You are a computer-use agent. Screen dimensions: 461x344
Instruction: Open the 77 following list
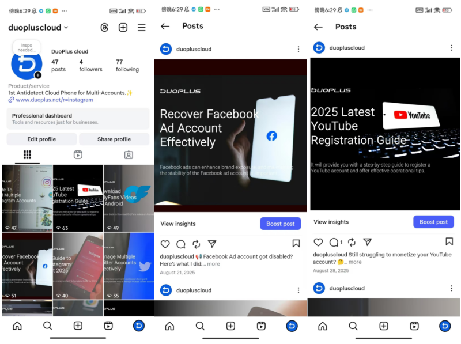tap(127, 66)
